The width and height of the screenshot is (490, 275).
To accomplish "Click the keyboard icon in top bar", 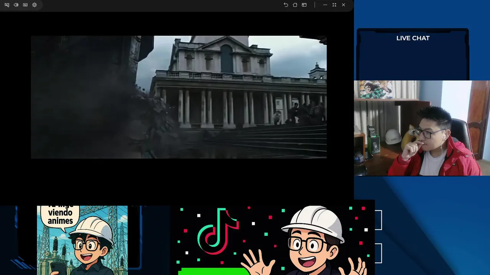I will 25,5.
